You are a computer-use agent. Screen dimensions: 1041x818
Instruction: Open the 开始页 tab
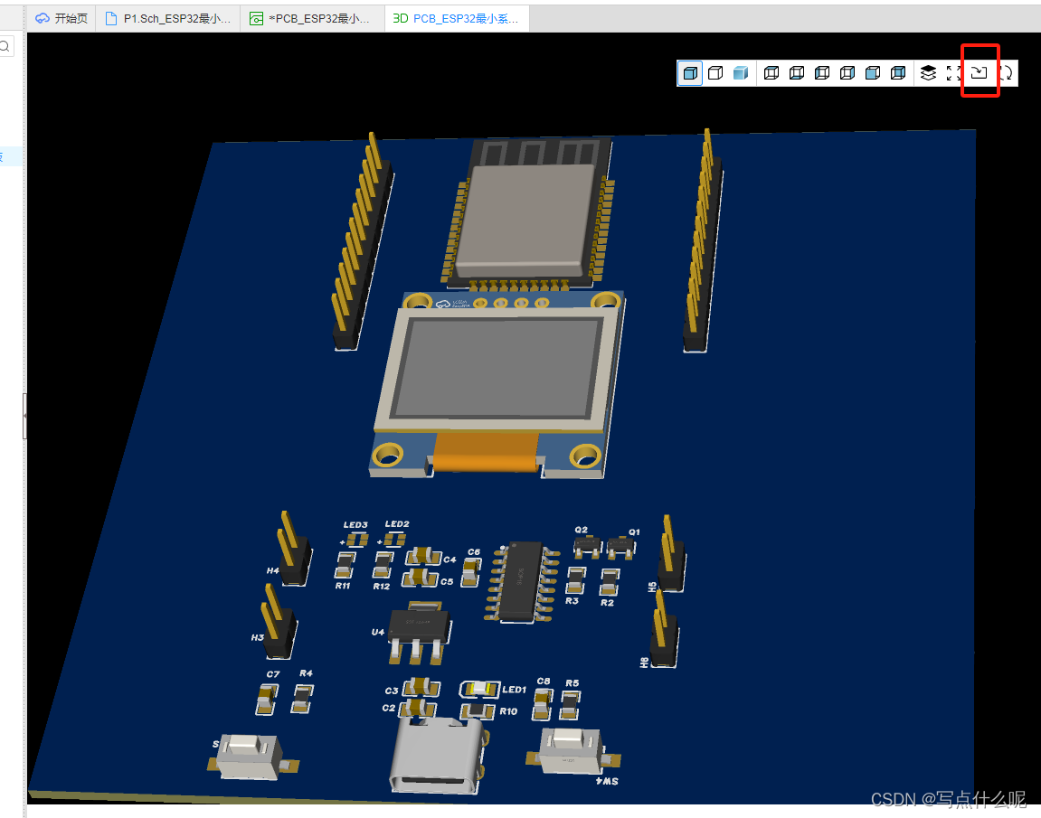(62, 19)
